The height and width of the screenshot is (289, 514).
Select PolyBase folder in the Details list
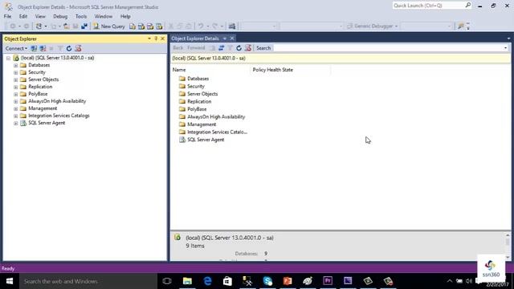pyautogui.click(x=193, y=109)
